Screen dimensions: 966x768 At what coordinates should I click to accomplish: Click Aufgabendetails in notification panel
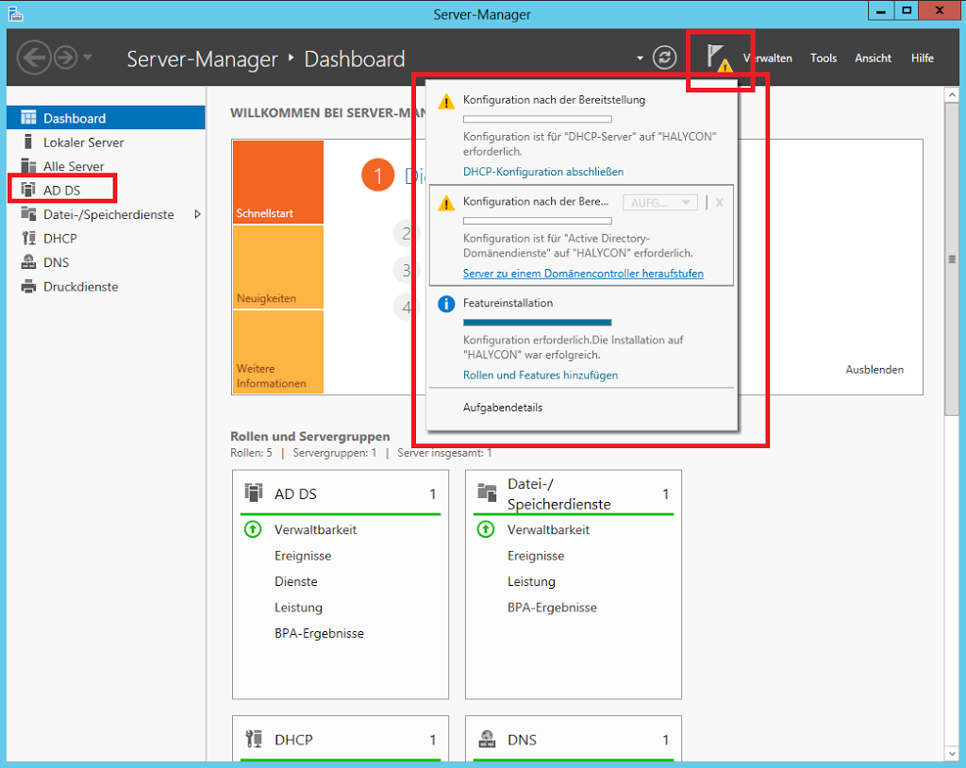[x=502, y=408]
